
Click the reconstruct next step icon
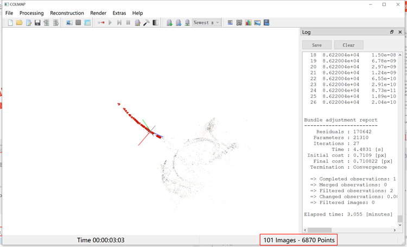click(119, 23)
